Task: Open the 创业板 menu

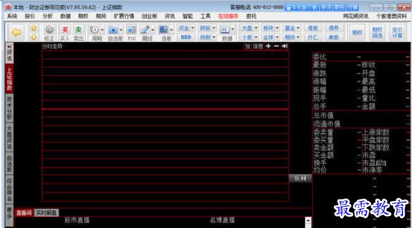Action: click(149, 16)
